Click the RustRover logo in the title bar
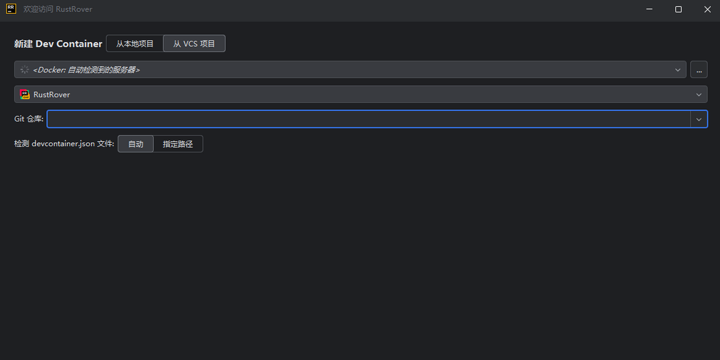720x360 pixels. click(x=11, y=9)
